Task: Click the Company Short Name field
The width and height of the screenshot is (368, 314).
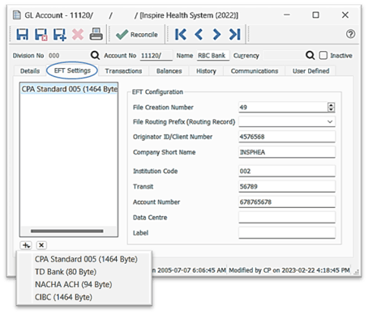Action: click(287, 152)
